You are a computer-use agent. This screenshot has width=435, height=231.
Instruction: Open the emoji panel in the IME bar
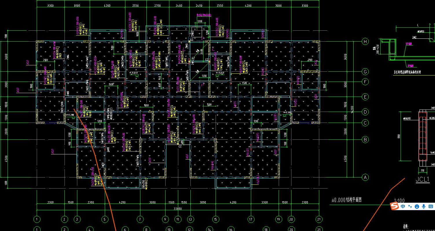pos(417,206)
